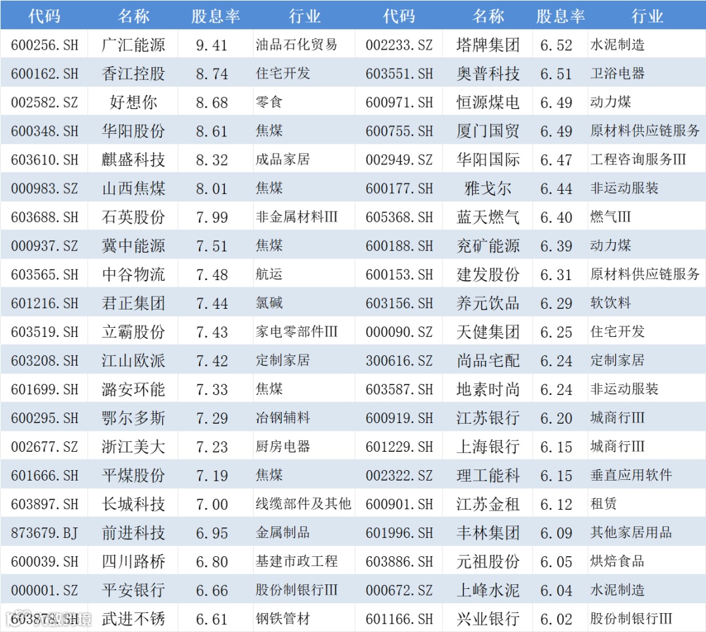The image size is (706, 632).
Task: Select stock name 华阳国际
Action: (488, 160)
